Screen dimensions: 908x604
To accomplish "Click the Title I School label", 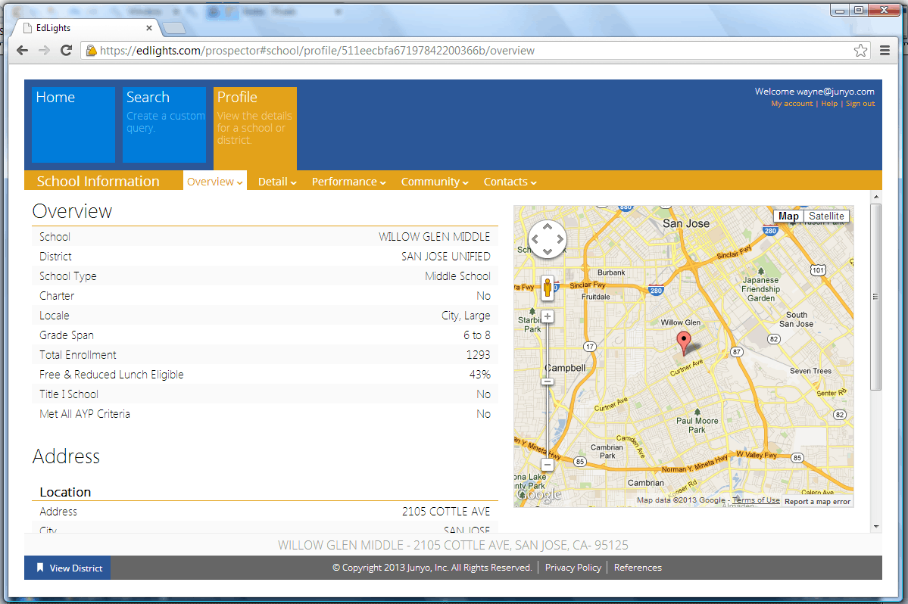I will click(69, 394).
